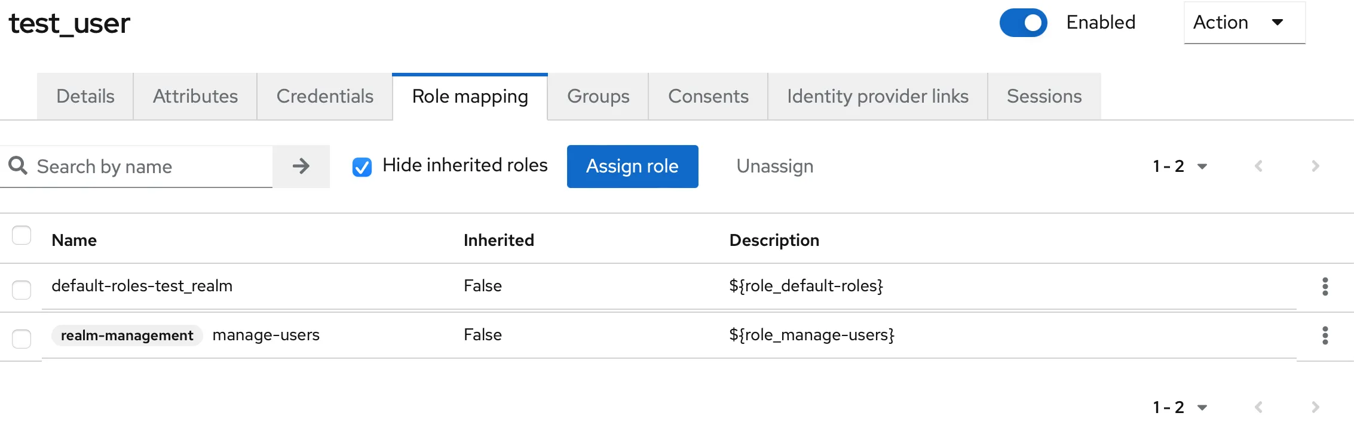This screenshot has width=1354, height=425.
Task: Switch to the Credentials tab
Action: [324, 96]
